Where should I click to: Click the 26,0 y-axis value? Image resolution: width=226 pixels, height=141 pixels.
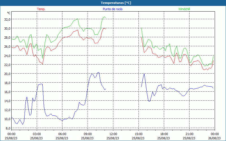[7, 47]
